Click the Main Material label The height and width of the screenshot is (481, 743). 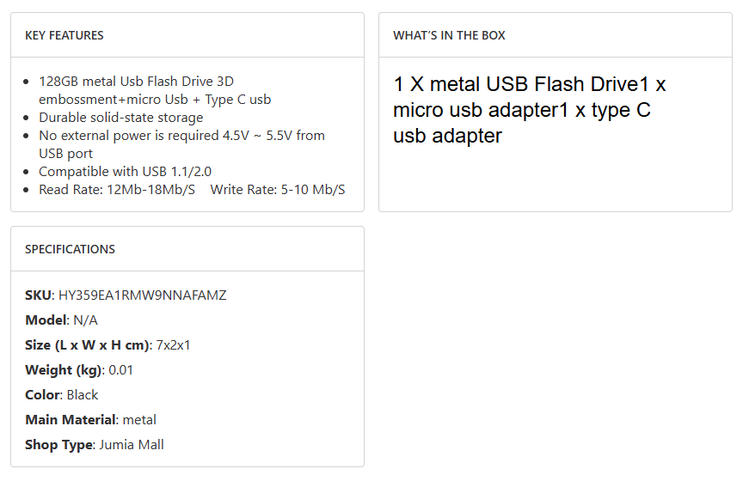70,420
